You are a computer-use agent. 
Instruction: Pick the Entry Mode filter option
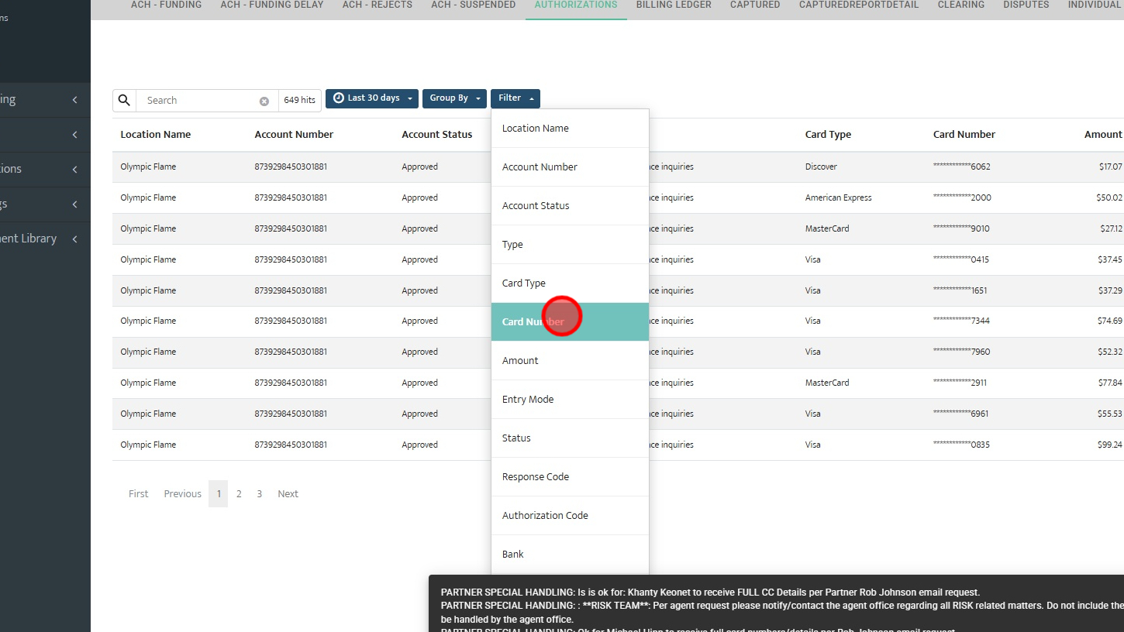coord(570,399)
